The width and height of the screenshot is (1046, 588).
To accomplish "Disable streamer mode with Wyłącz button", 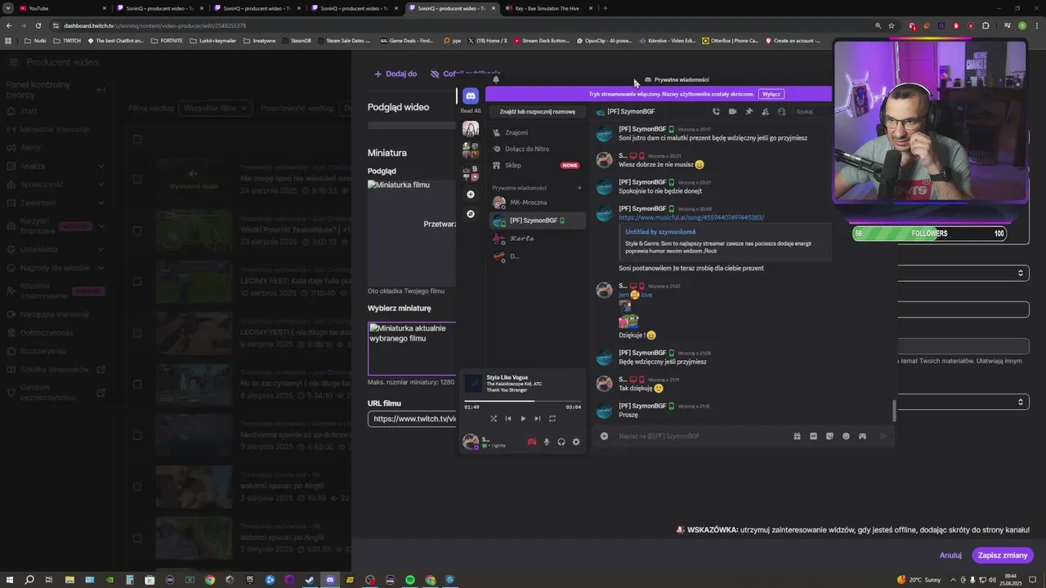I will (x=771, y=94).
